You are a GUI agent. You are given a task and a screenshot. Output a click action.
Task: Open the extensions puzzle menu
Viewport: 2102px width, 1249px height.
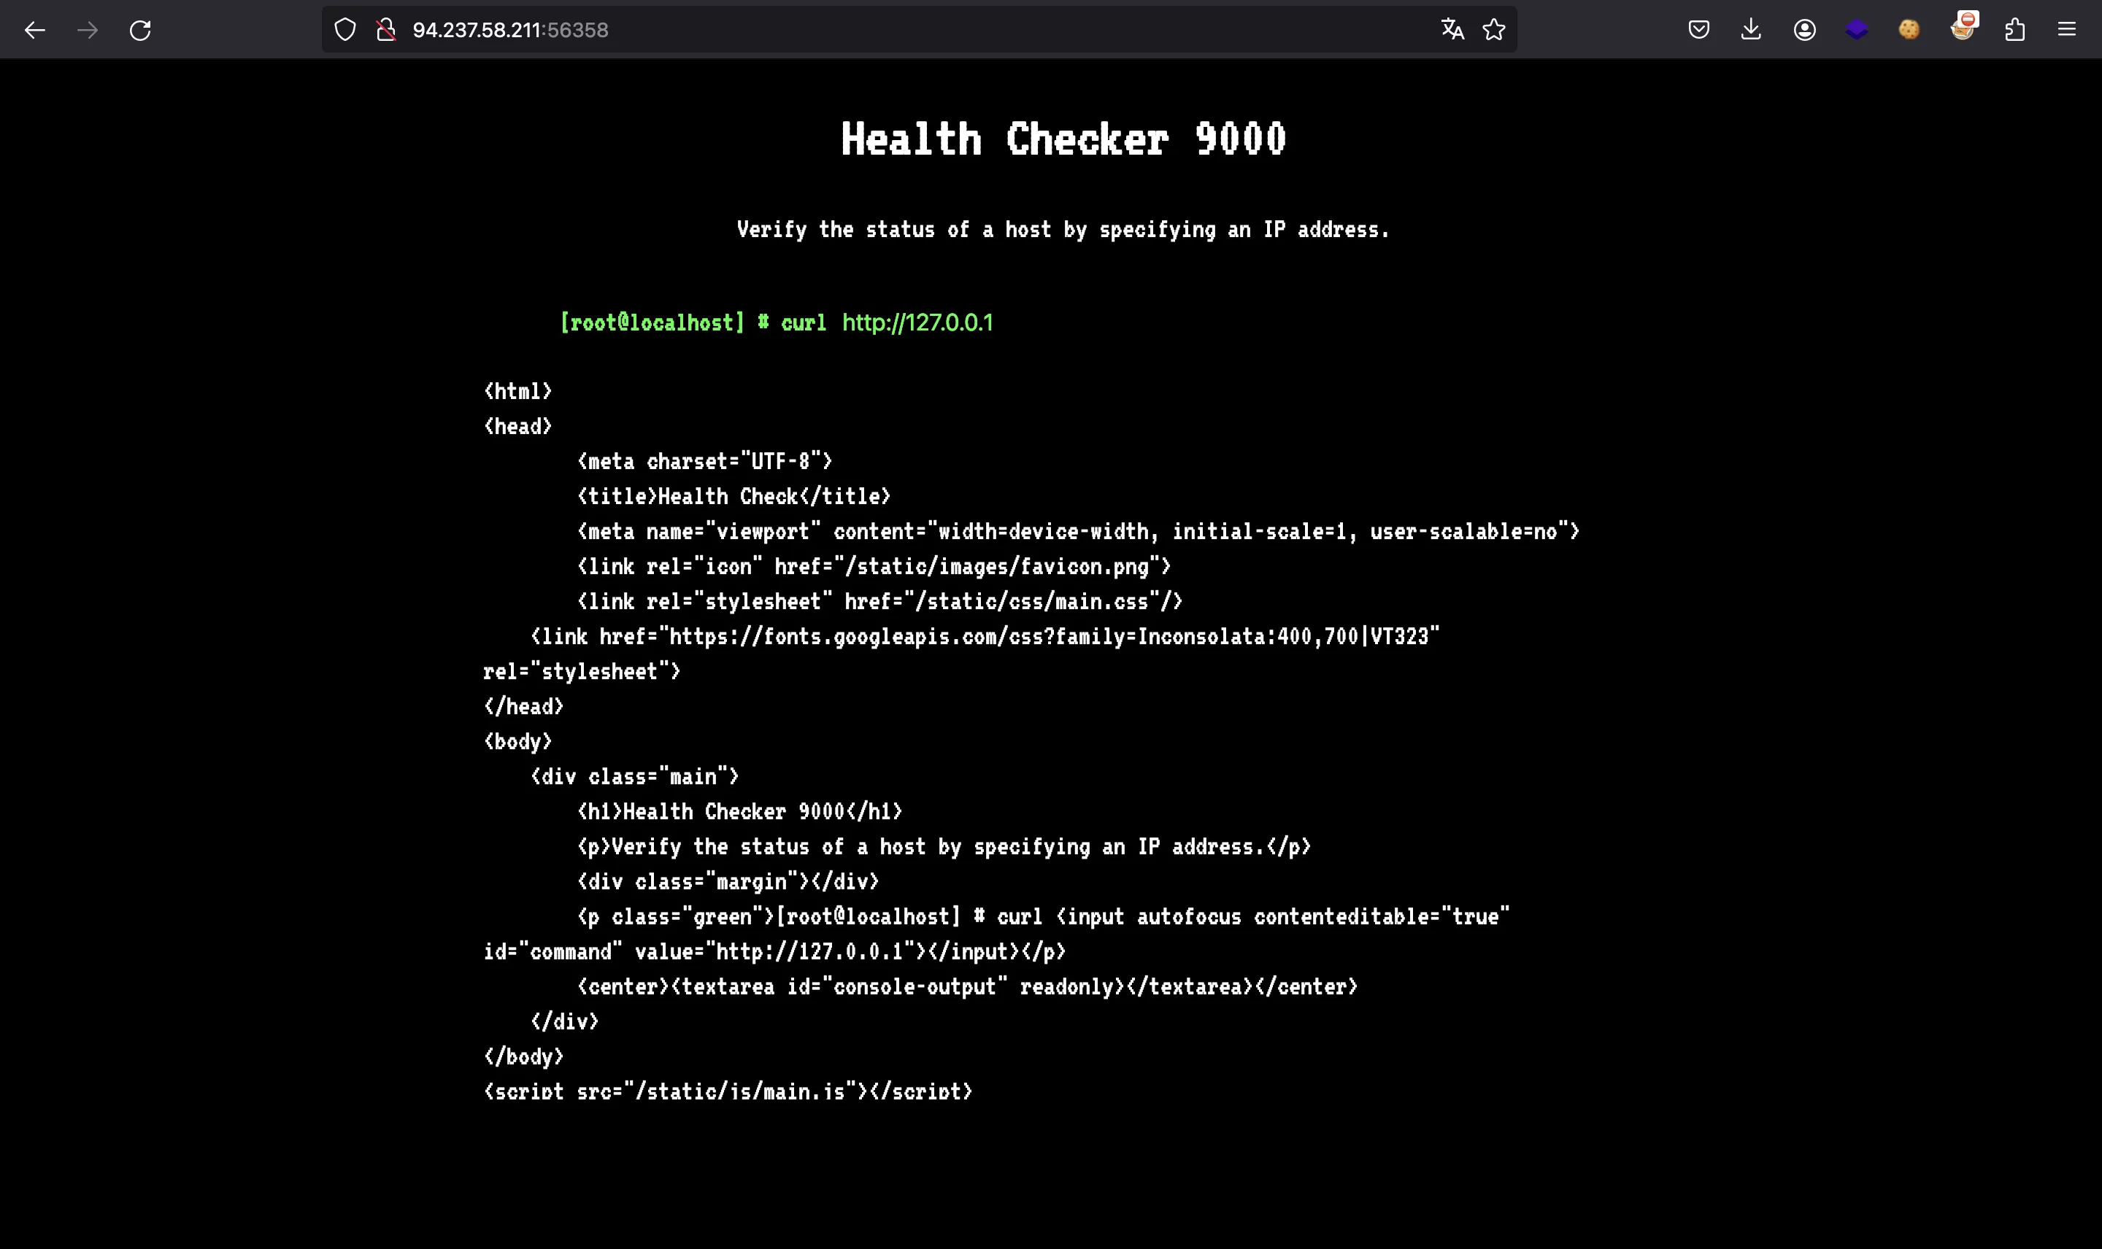(x=2014, y=31)
